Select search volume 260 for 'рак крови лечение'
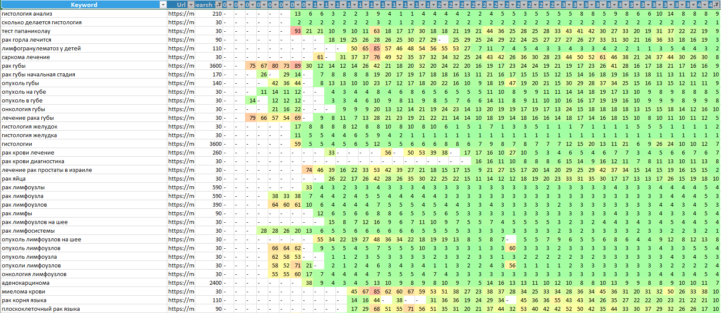 pyautogui.click(x=217, y=152)
